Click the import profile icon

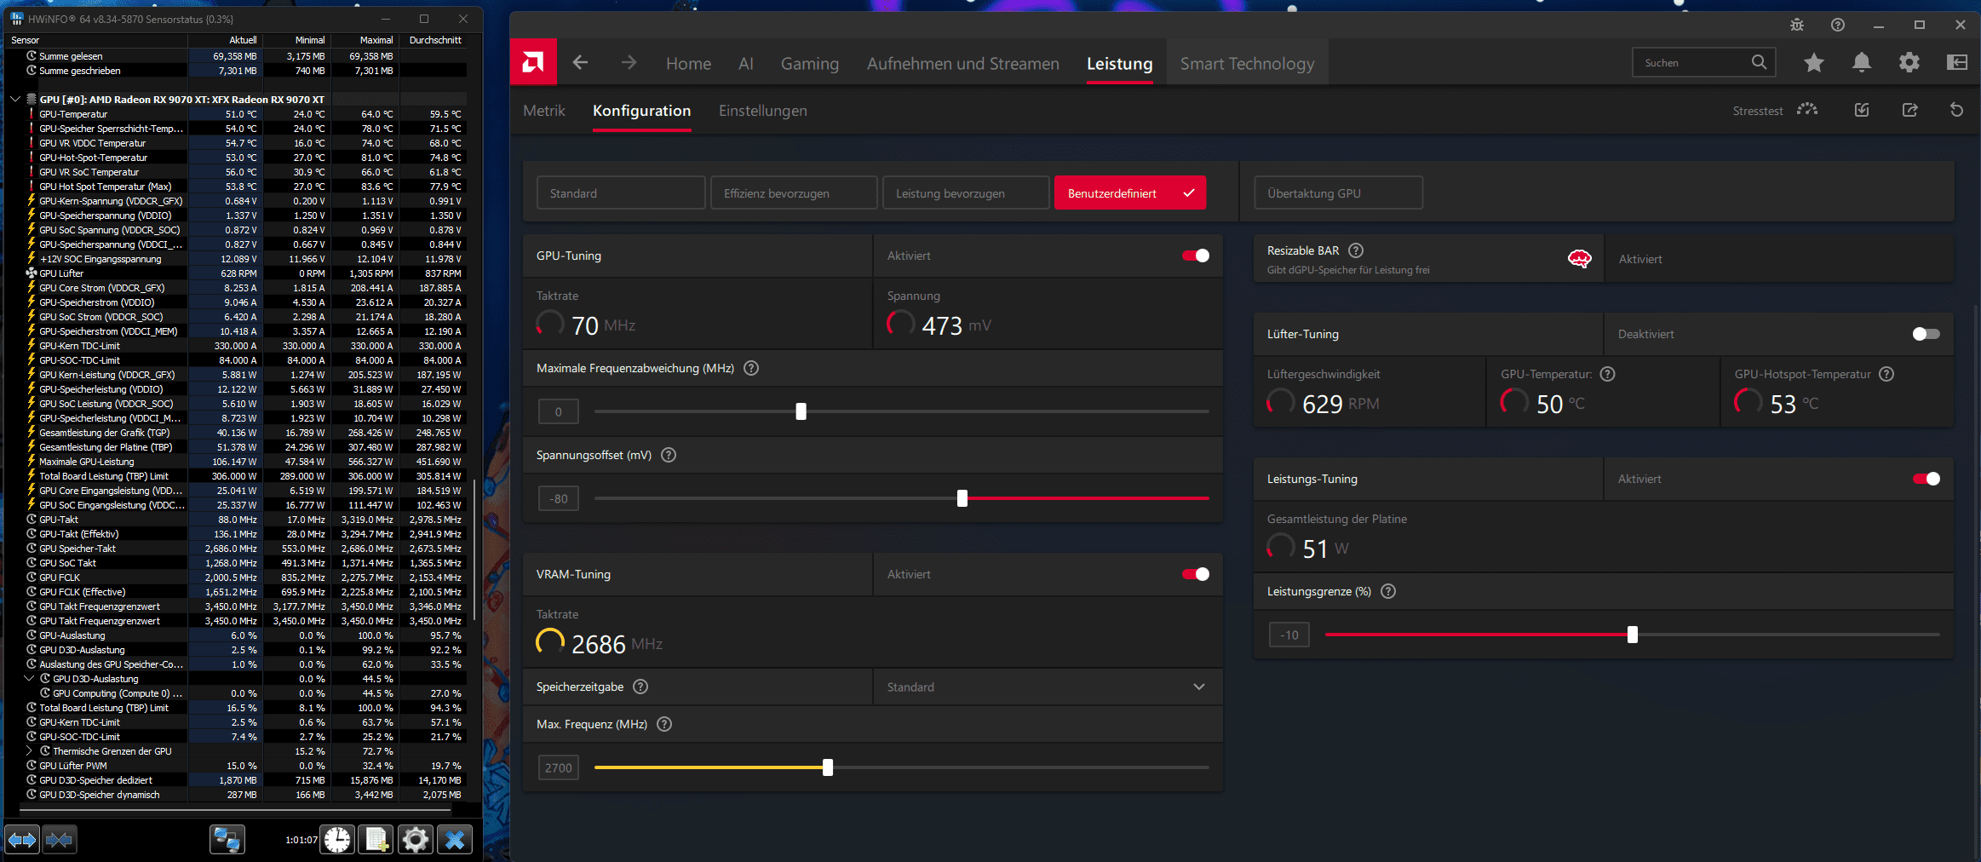click(x=1862, y=110)
